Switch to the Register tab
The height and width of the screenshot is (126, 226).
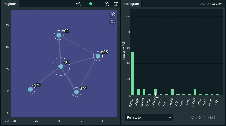(x=10, y=4)
